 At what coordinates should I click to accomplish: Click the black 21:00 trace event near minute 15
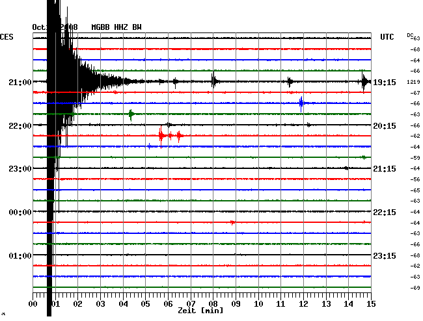click(364, 82)
